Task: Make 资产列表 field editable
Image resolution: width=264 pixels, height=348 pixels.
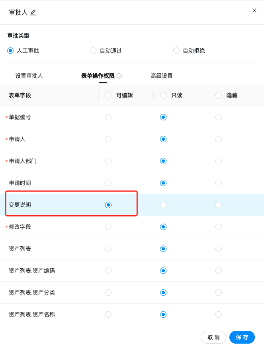Action: coord(108,249)
